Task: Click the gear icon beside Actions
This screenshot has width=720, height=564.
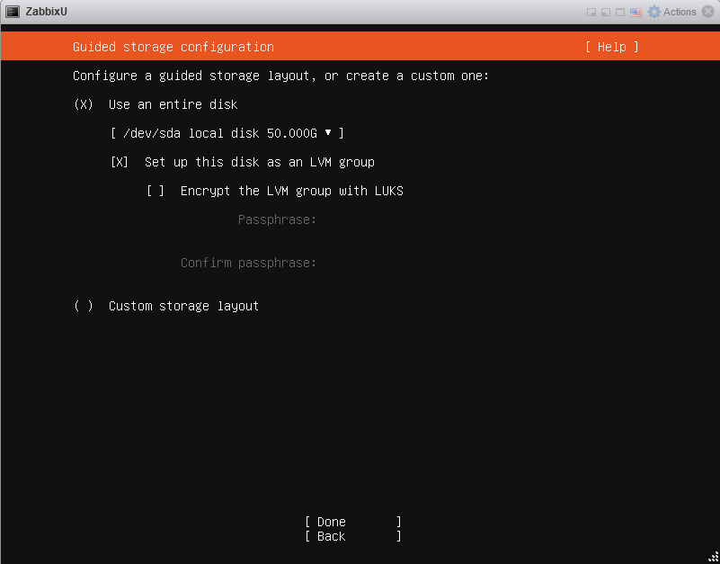Action: point(654,12)
